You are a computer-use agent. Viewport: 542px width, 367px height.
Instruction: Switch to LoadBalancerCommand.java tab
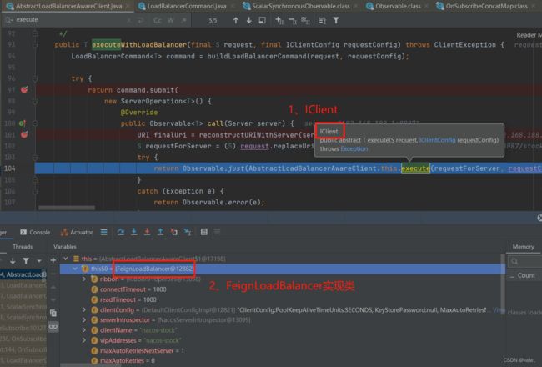tap(187, 6)
